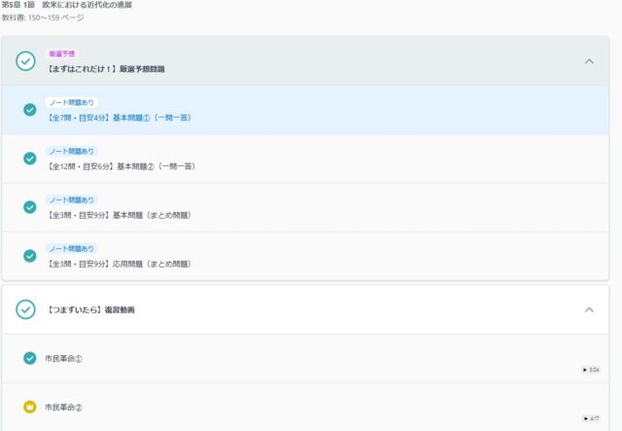The image size is (622, 431).
Task: Select the 【つまずいたら】復習動画 section heading
Action: coord(89,309)
